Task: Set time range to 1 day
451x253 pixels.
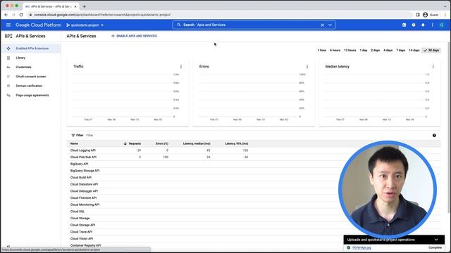Action: pyautogui.click(x=364, y=50)
